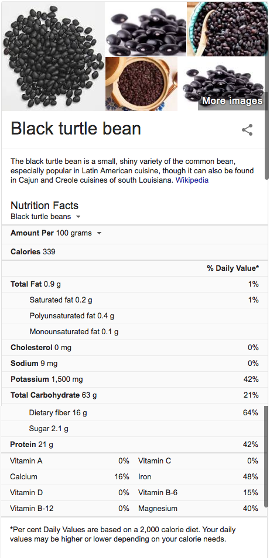
Task: Expand the Black turtle beans dropdown
Action: 46,216
